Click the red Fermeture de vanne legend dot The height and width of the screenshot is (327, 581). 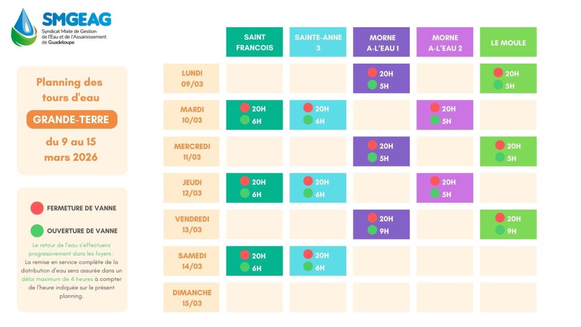click(x=37, y=208)
